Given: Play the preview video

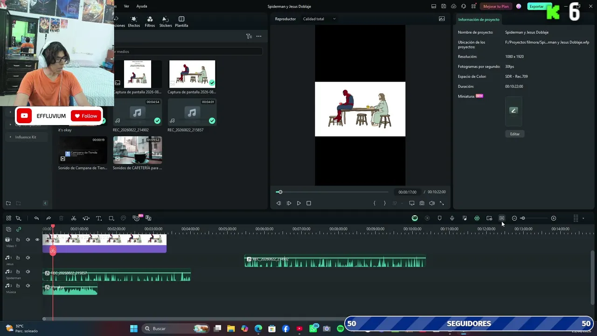Looking at the screenshot, I should click(x=299, y=203).
